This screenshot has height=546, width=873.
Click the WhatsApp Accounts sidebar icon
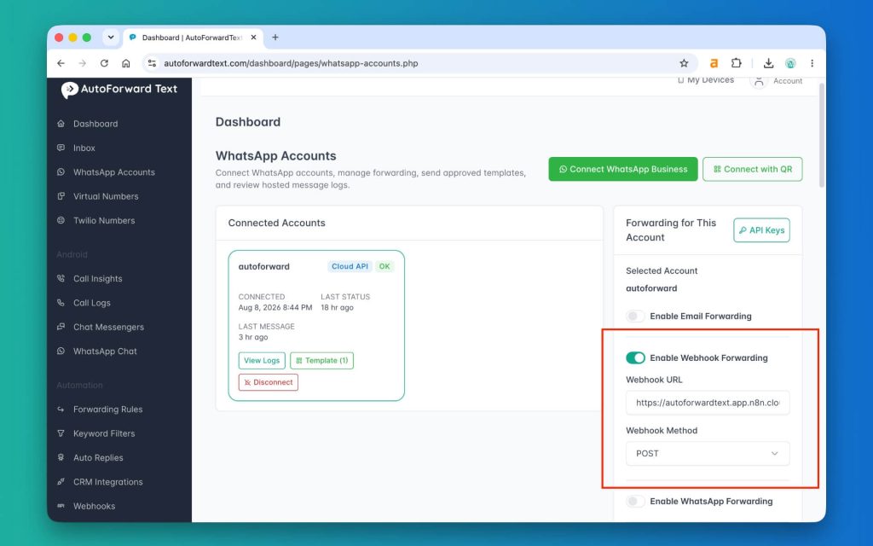click(x=61, y=172)
